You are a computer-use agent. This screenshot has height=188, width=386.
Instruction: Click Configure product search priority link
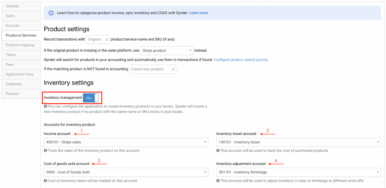pyautogui.click(x=241, y=60)
